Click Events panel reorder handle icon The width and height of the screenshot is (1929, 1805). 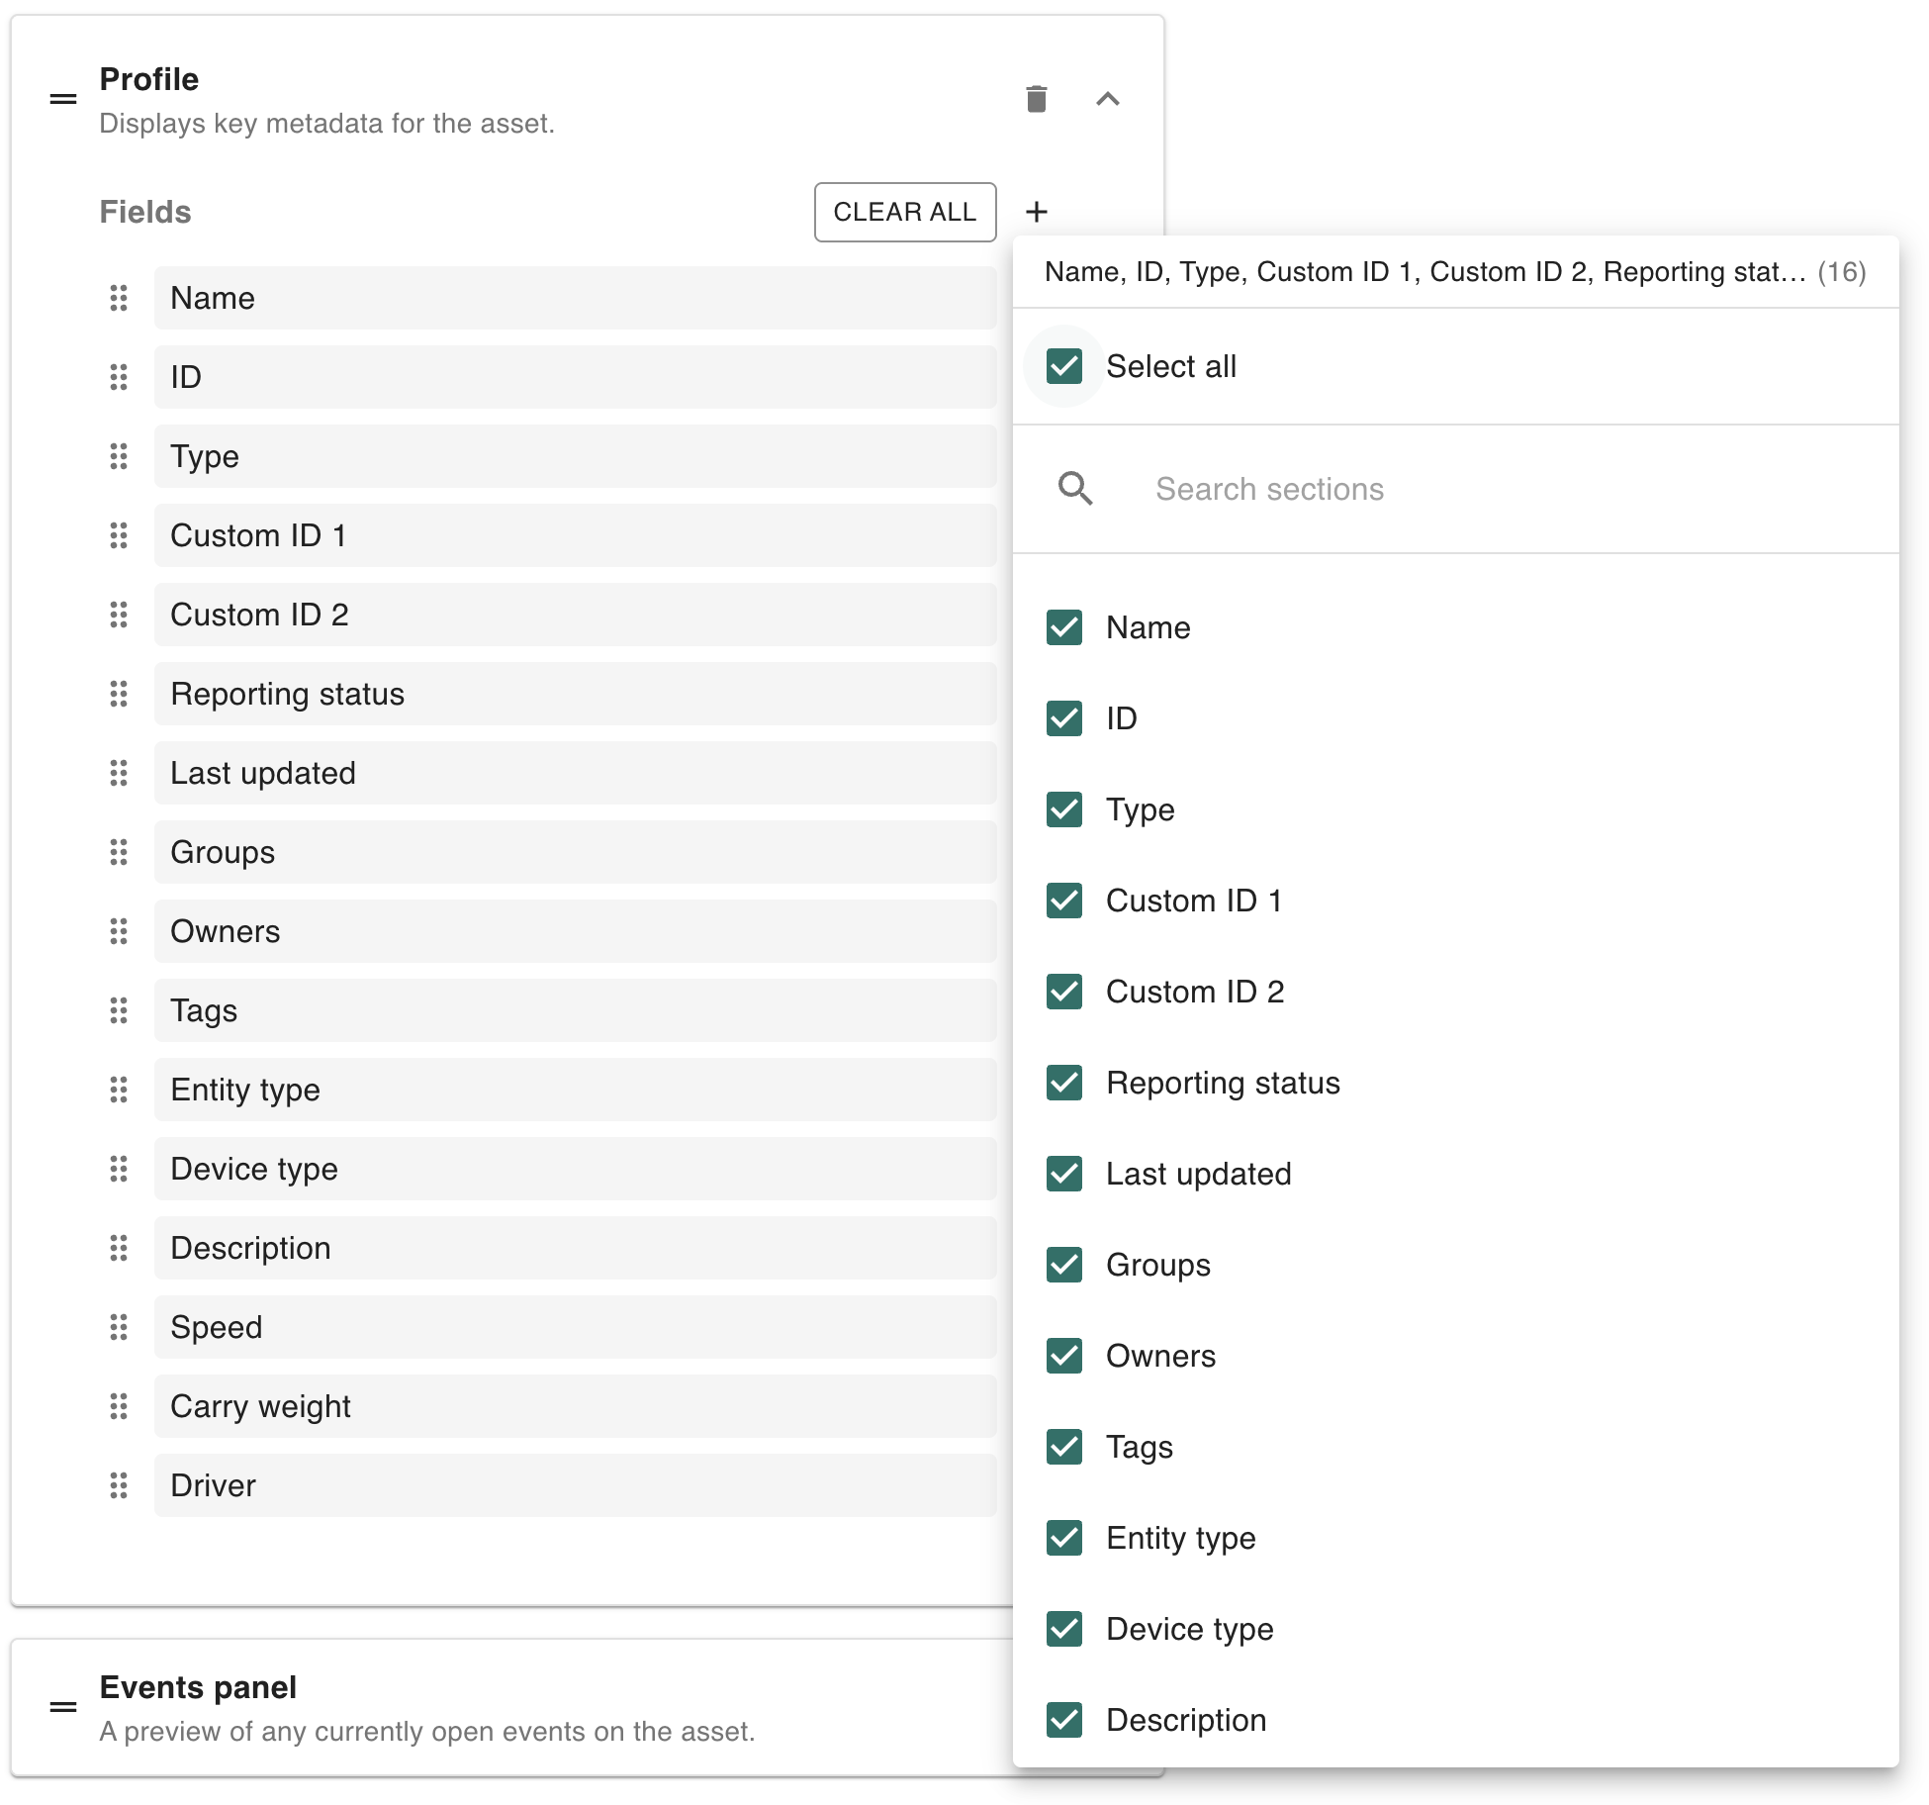pyautogui.click(x=63, y=1707)
